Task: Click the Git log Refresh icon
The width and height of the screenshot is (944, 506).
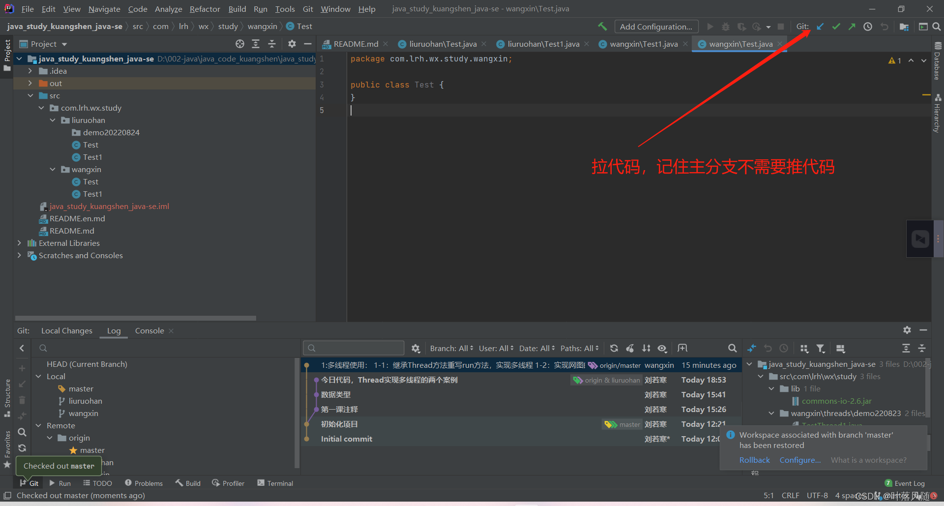Action: coord(614,348)
